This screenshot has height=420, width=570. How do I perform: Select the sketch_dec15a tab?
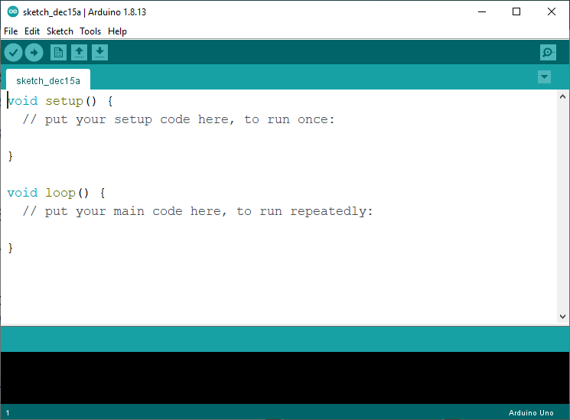47,80
